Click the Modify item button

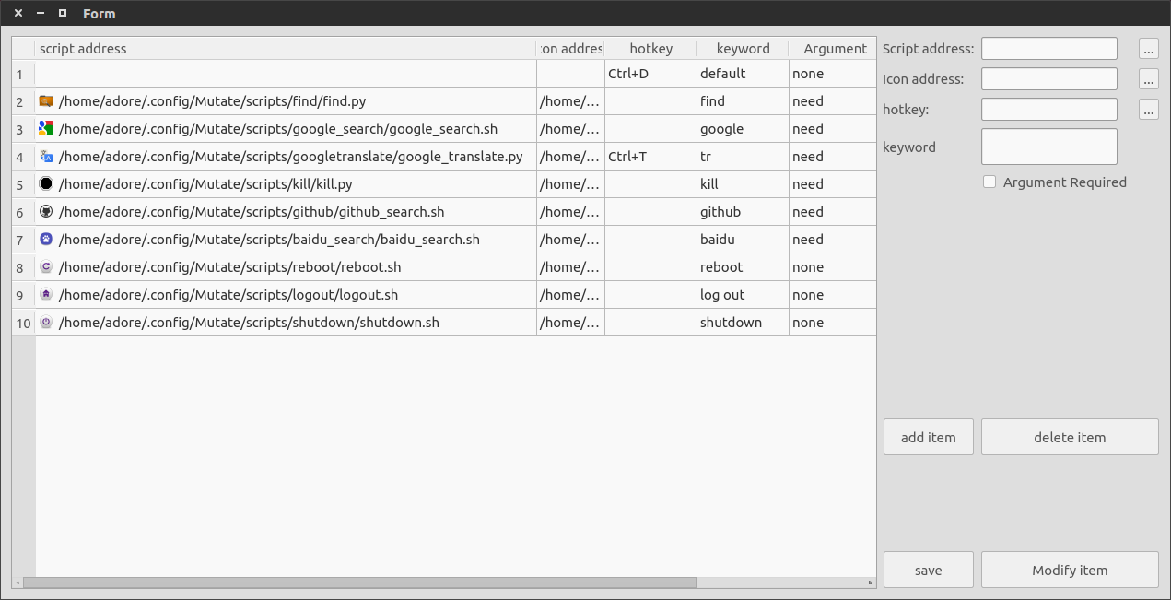coord(1070,570)
